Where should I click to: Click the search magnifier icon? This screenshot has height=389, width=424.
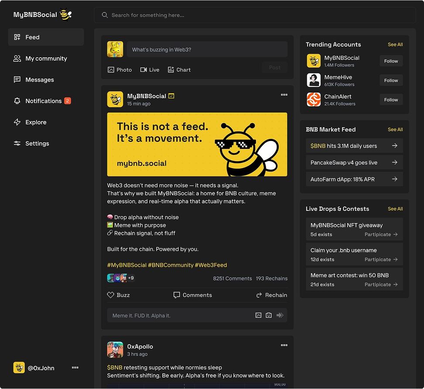pyautogui.click(x=105, y=15)
